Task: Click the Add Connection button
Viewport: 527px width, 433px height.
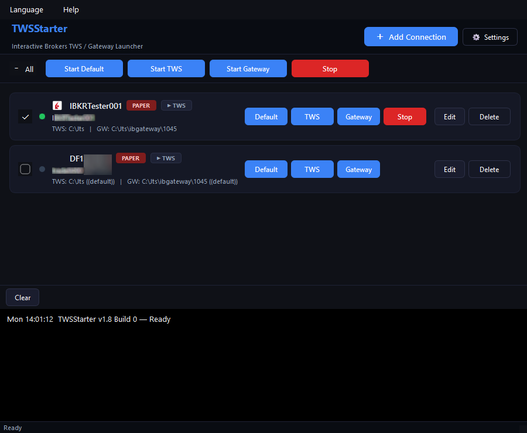Action: [410, 37]
